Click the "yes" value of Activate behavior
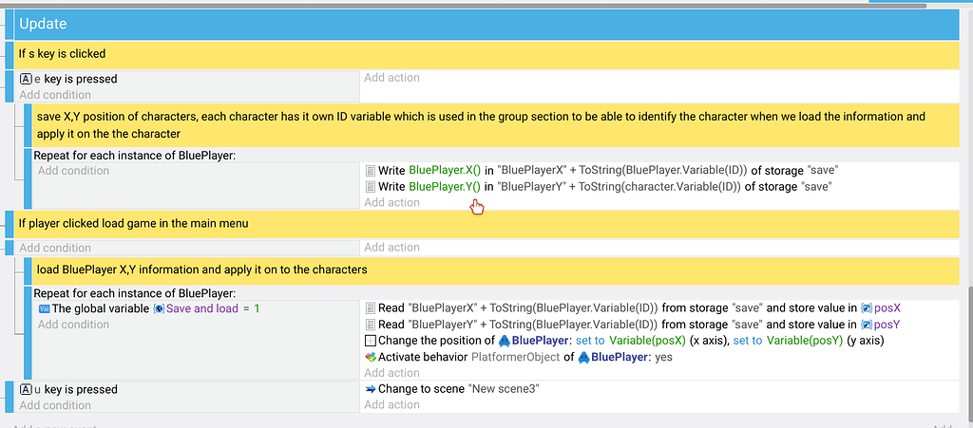This screenshot has height=428, width=973. pyautogui.click(x=664, y=358)
